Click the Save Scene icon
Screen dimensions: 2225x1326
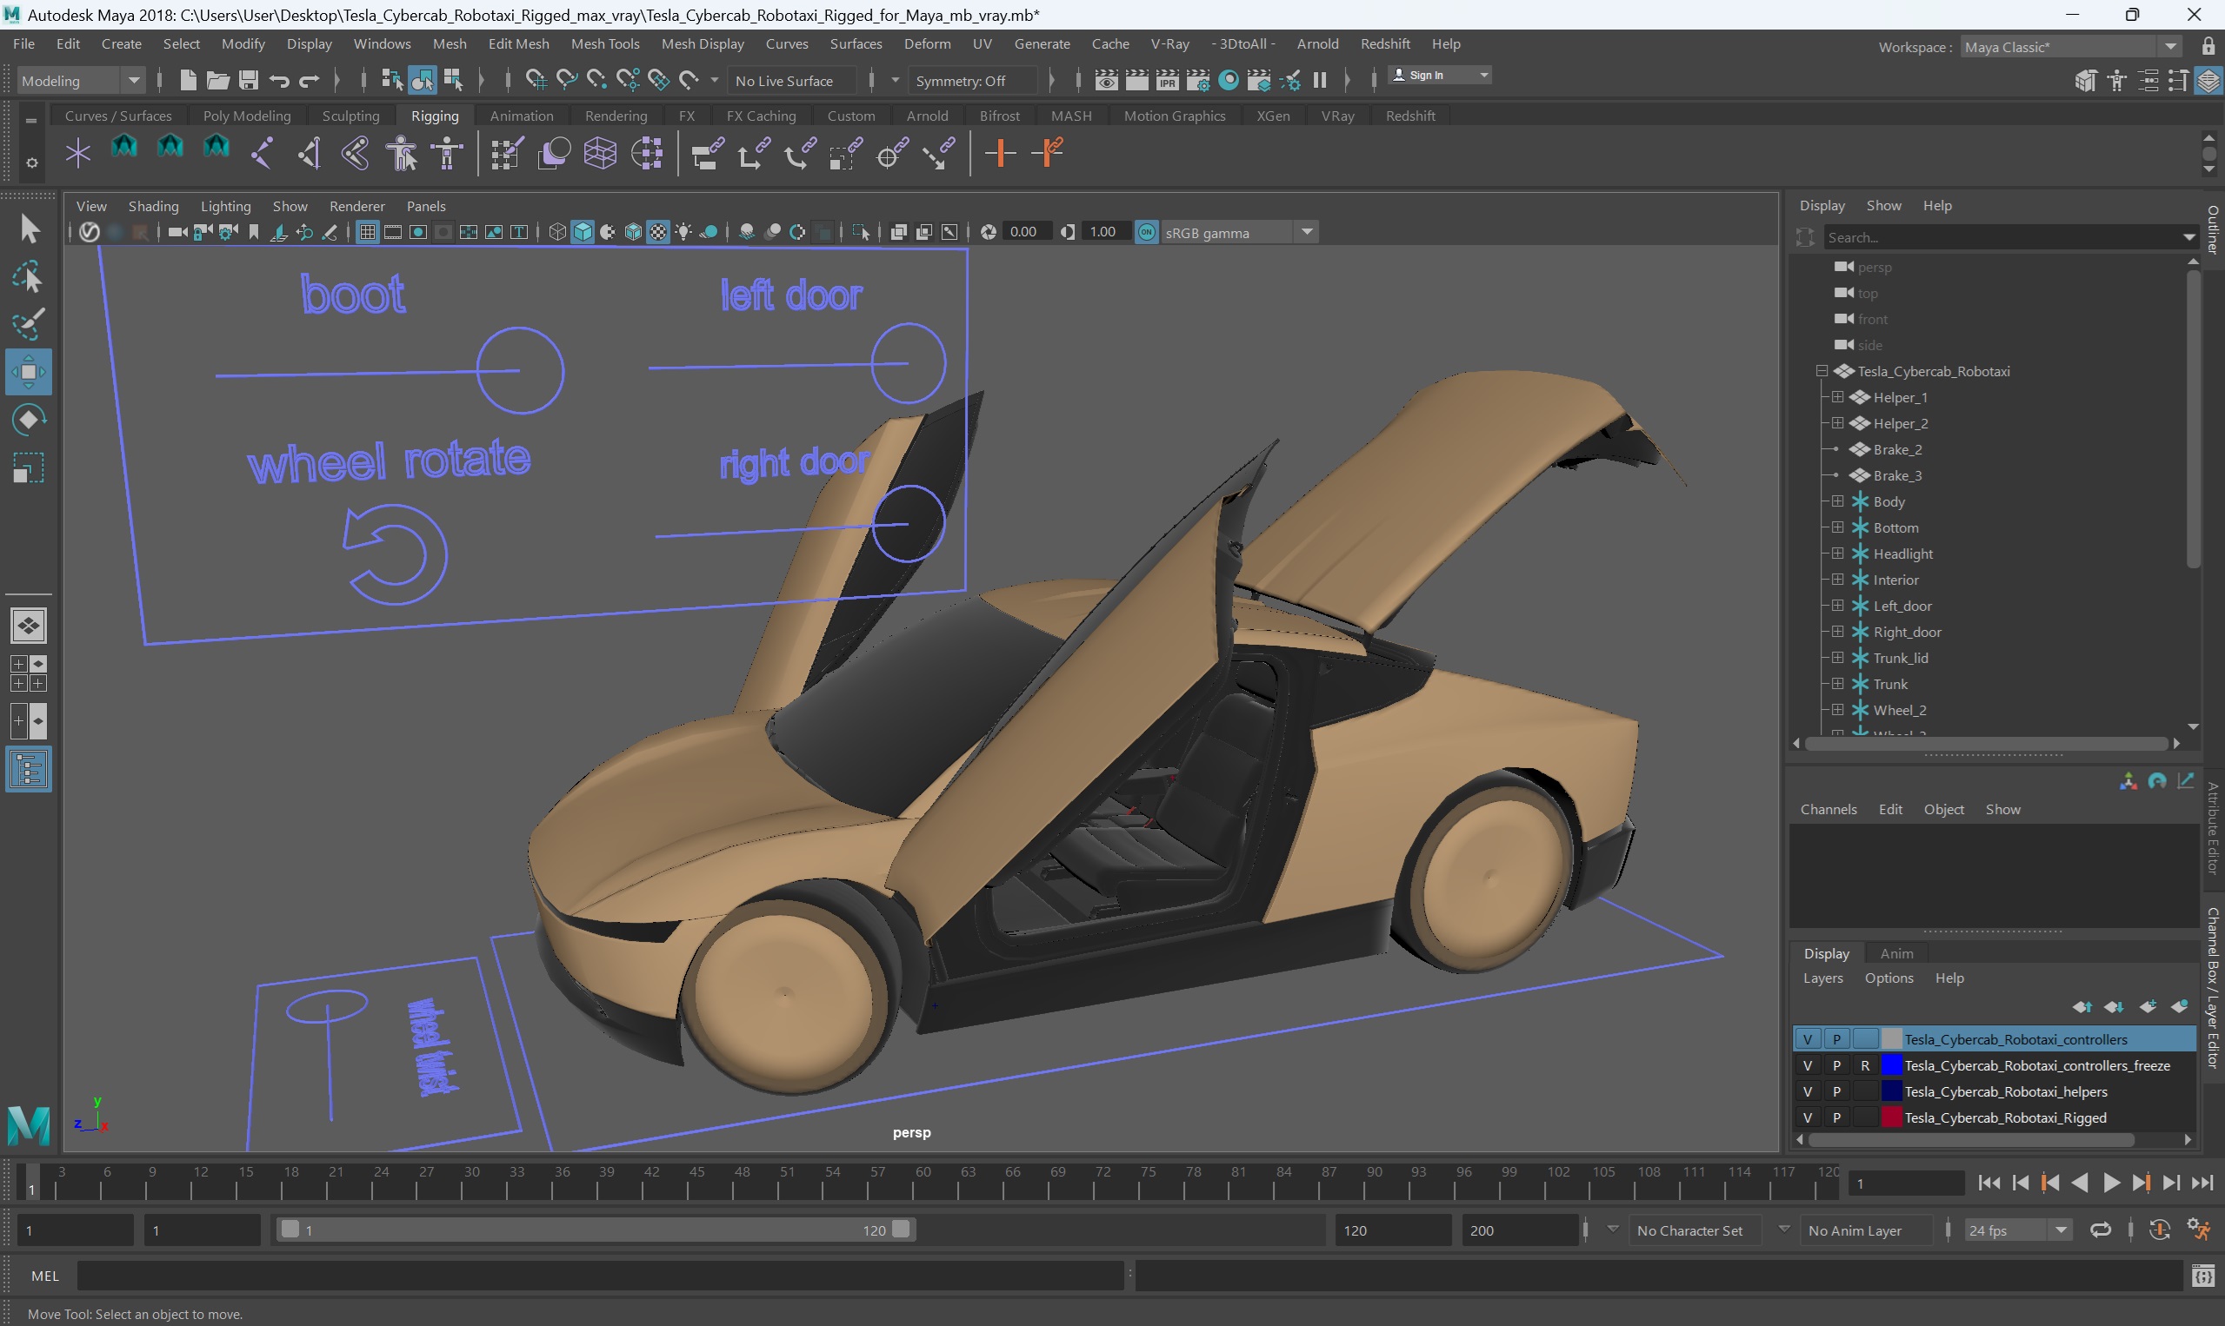click(x=249, y=81)
